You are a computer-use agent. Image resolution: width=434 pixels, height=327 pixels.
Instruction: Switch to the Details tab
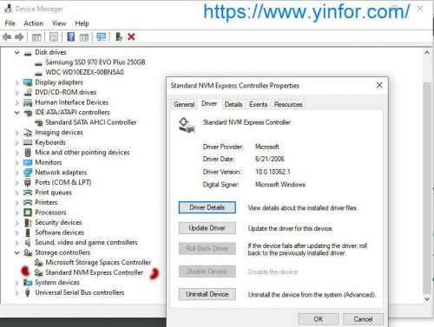tap(233, 104)
